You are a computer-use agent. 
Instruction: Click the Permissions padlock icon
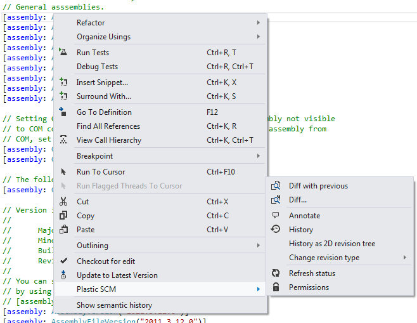276,287
